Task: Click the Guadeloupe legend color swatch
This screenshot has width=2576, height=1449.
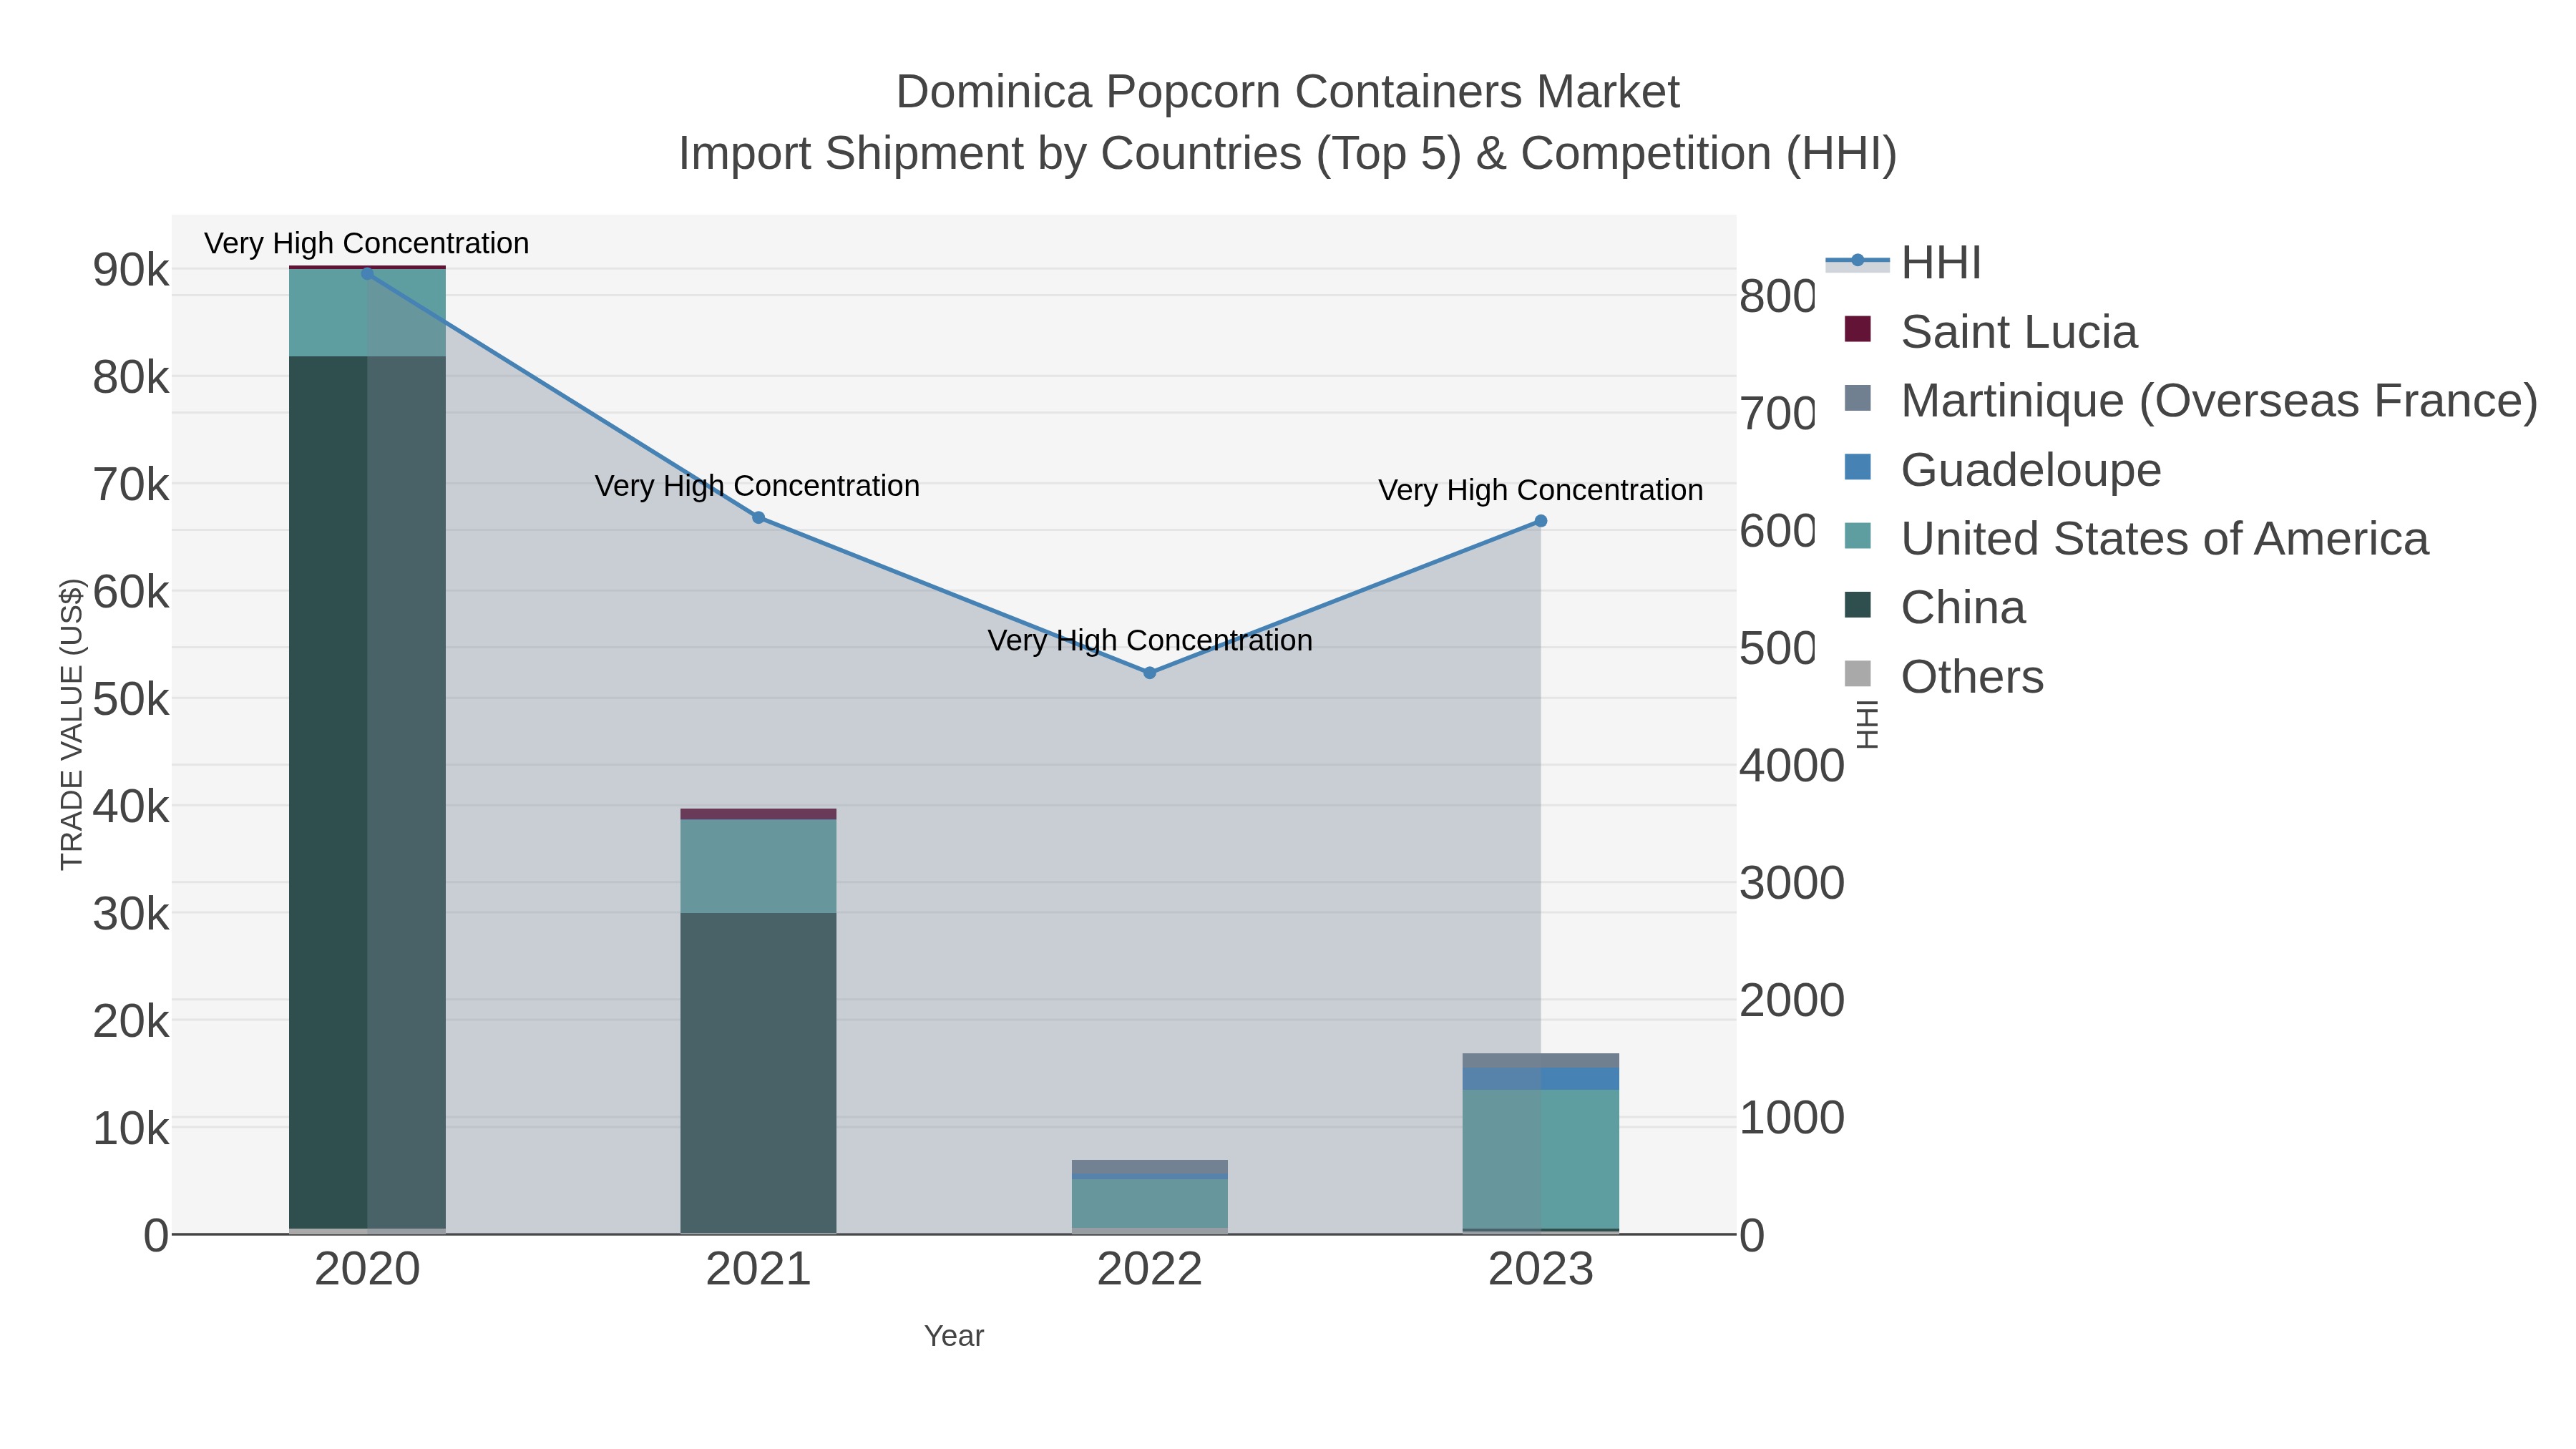Action: (1857, 467)
